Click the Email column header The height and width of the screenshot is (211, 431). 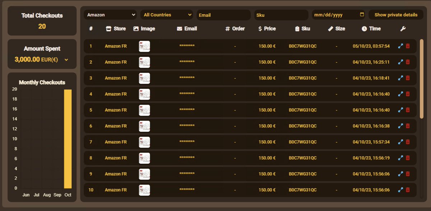[187, 29]
